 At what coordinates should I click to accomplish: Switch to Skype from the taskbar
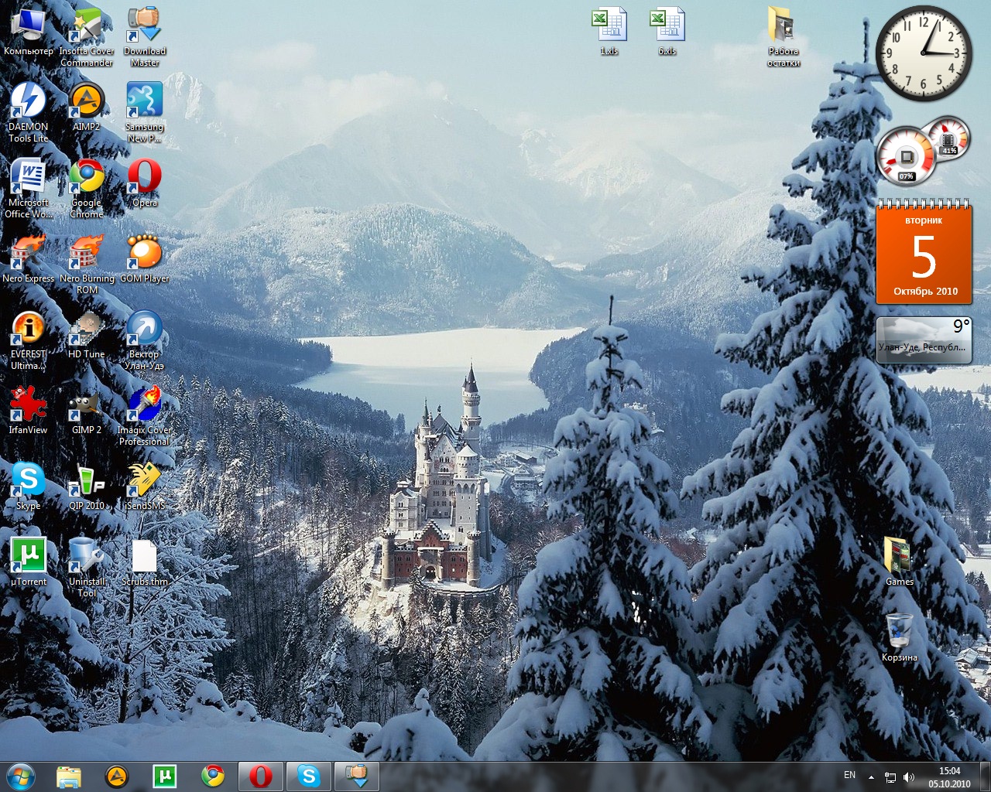(x=309, y=776)
